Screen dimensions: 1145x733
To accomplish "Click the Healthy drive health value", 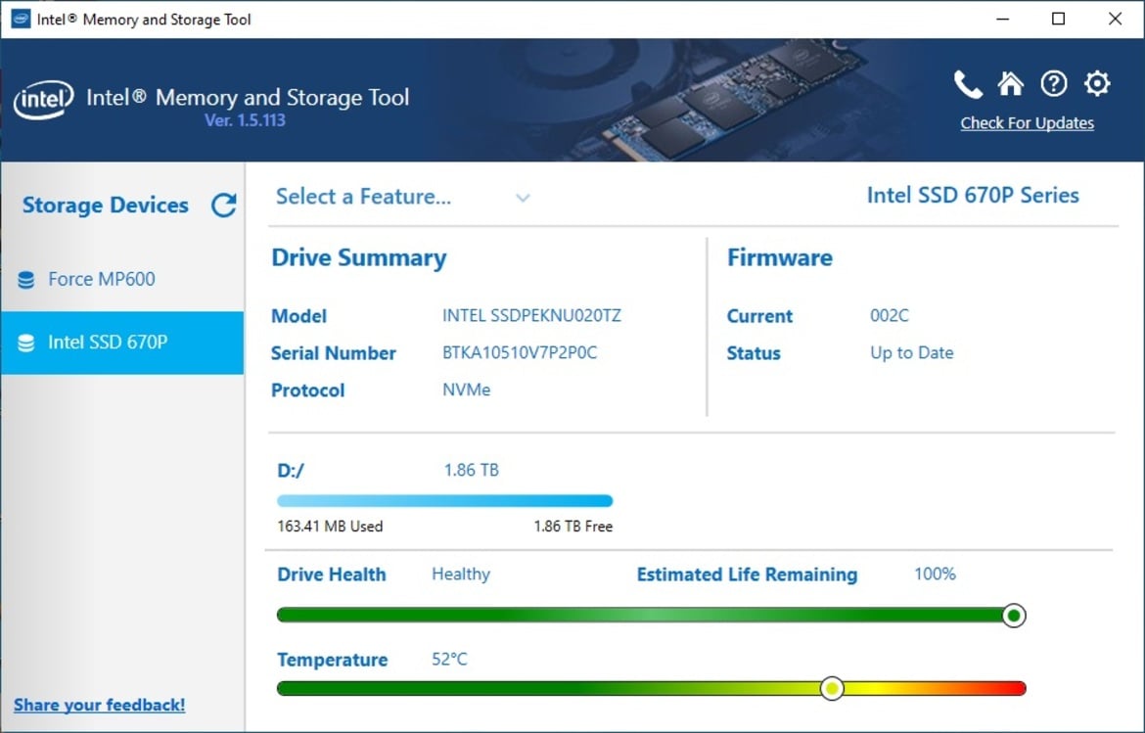I will pyautogui.click(x=461, y=574).
